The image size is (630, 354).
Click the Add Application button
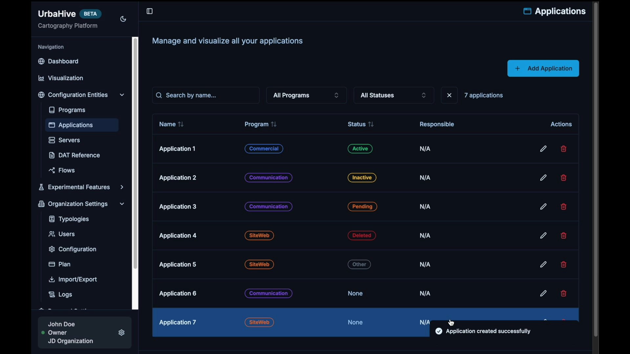(543, 69)
